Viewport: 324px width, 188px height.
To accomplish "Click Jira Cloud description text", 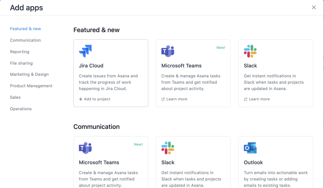I will [x=108, y=82].
